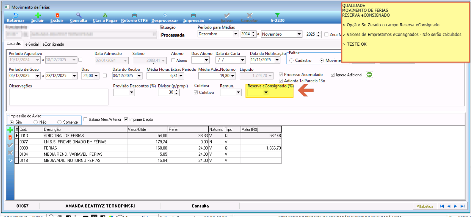Viewport: 471px width, 217px height.
Task: Expand the Dezembro month dropdown
Action: [x=235, y=34]
